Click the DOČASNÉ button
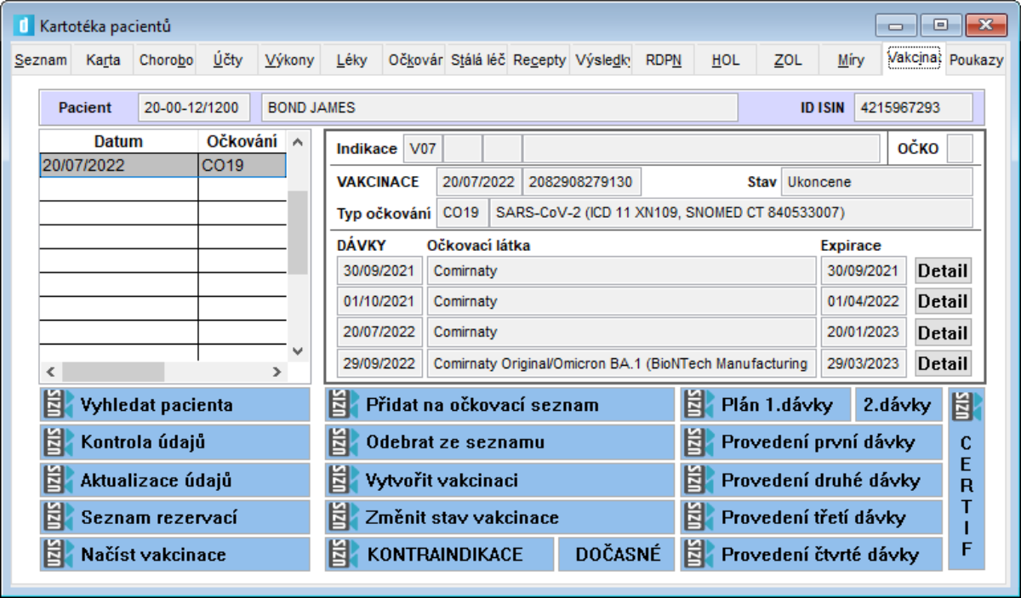This screenshot has height=598, width=1021. pos(617,555)
